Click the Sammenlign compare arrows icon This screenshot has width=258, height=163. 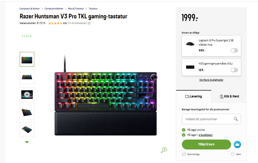(x=184, y=154)
